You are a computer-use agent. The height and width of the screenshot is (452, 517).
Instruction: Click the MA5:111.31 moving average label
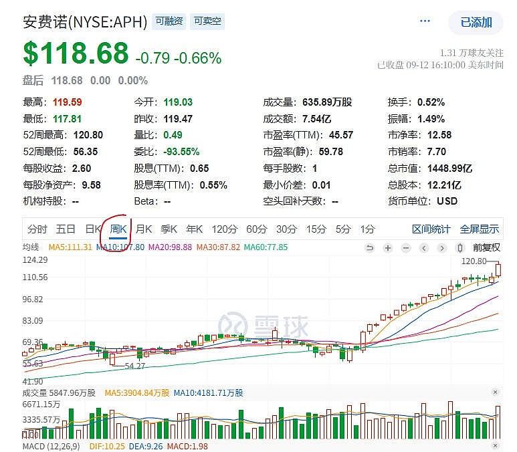70,247
